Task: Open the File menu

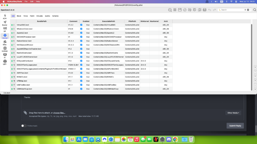Action: point(26,2)
